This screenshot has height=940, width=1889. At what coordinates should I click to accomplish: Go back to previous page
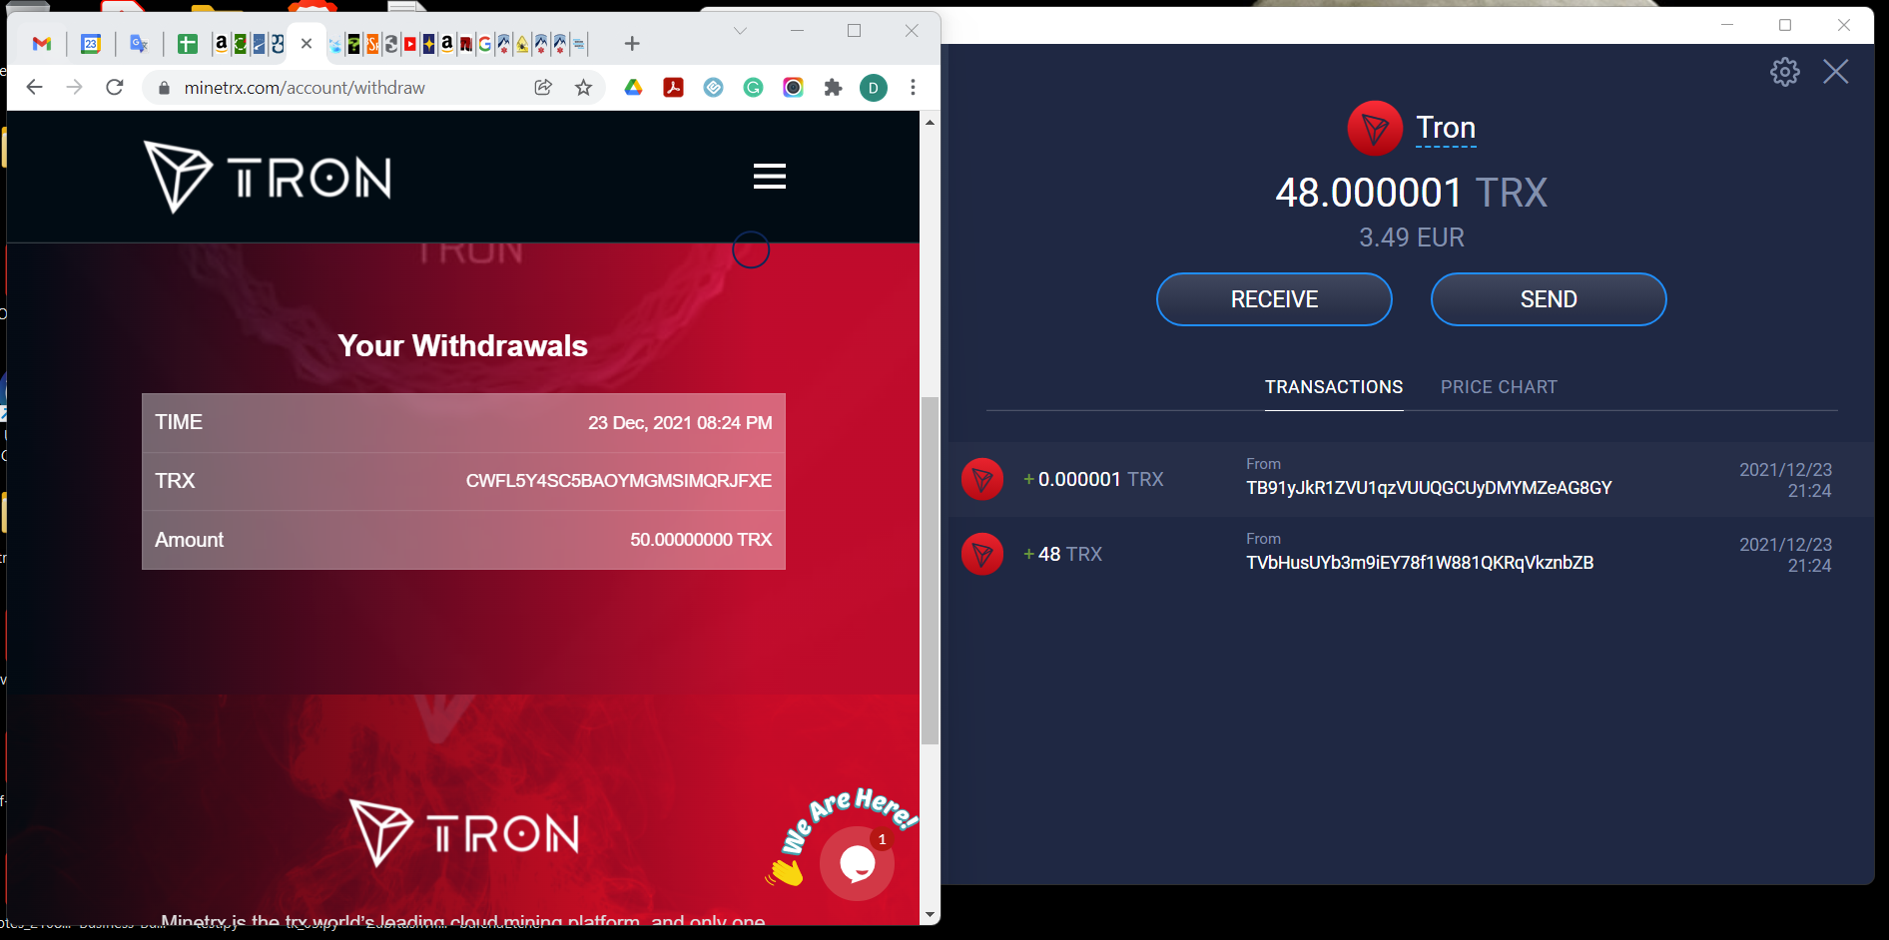[x=34, y=88]
